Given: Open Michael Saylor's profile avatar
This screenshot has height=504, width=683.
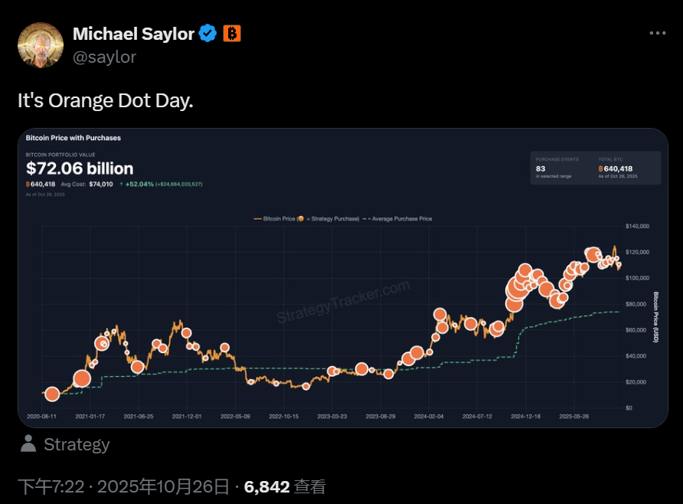Looking at the screenshot, I should point(41,45).
